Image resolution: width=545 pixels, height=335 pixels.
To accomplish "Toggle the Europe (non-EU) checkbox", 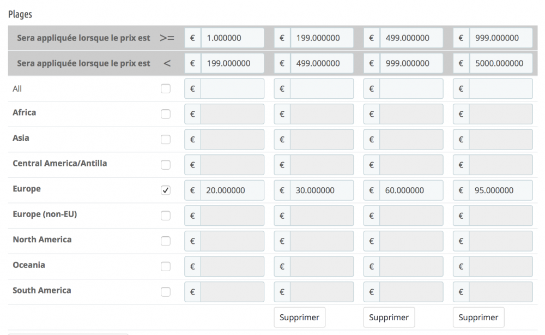I will click(166, 216).
